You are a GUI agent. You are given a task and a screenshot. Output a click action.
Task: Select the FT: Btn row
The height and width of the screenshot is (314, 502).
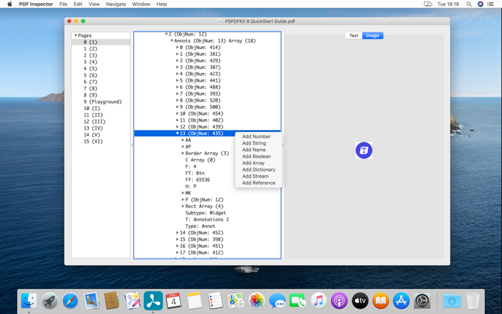tap(195, 173)
